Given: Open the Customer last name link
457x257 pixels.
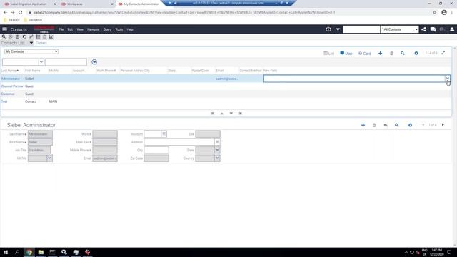Looking at the screenshot, I should (8, 94).
